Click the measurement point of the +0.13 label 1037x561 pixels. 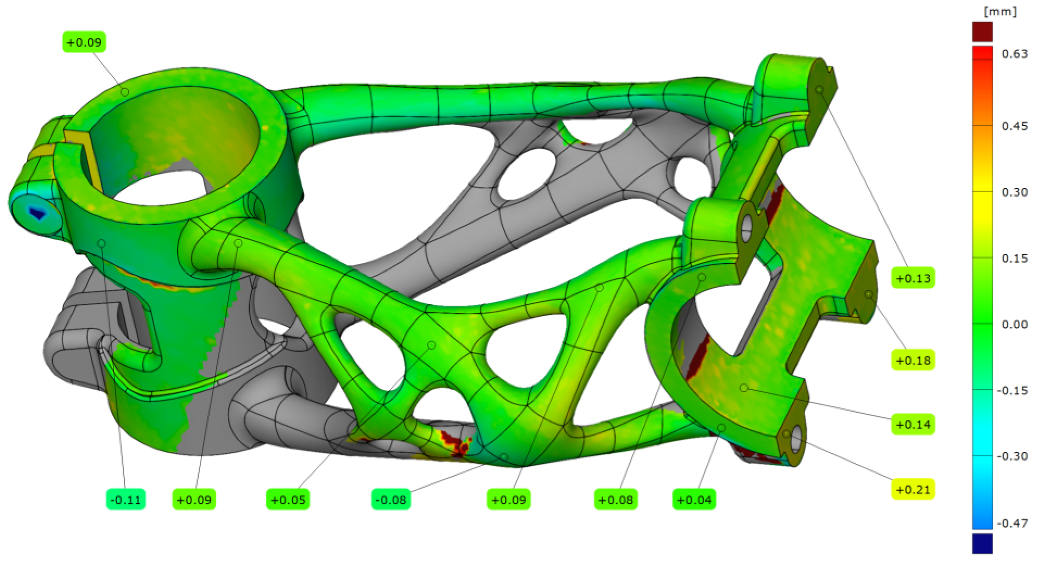click(820, 90)
